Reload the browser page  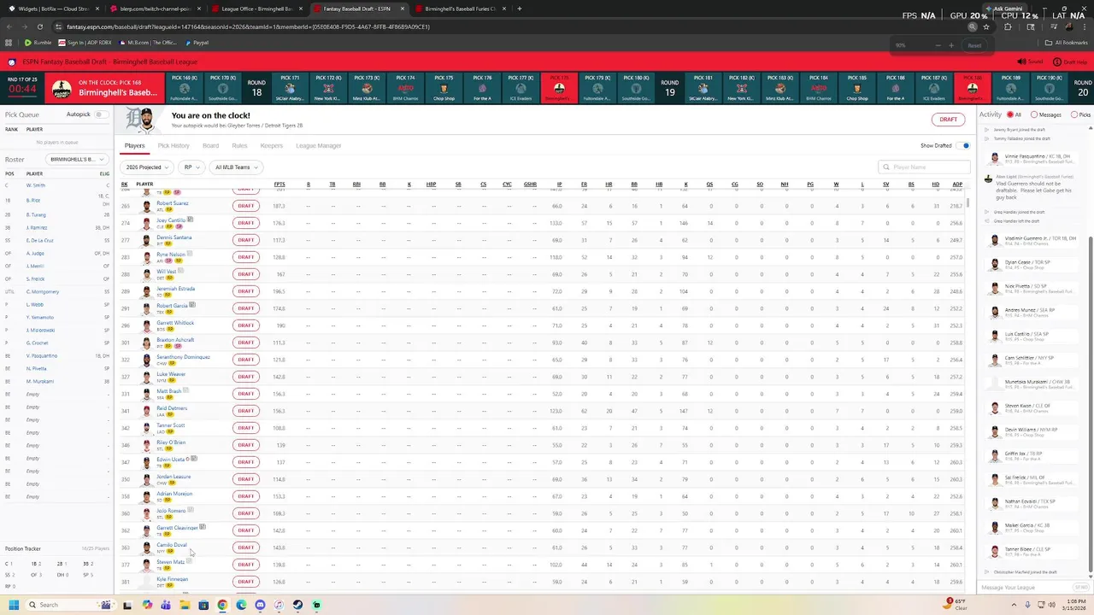pos(38,26)
